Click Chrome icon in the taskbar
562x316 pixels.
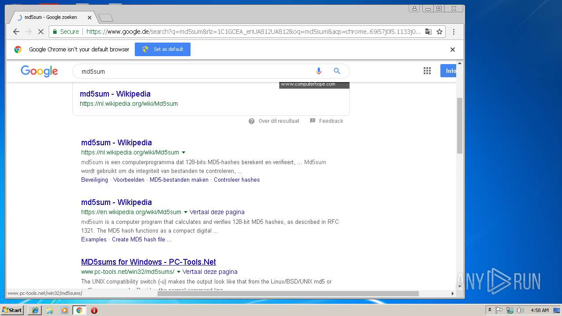(79, 310)
